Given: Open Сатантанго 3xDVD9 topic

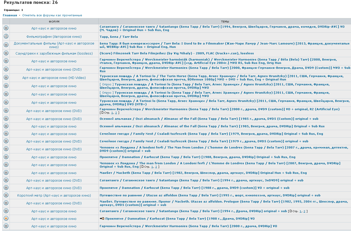Looking at the screenshot, I should pos(201,180).
